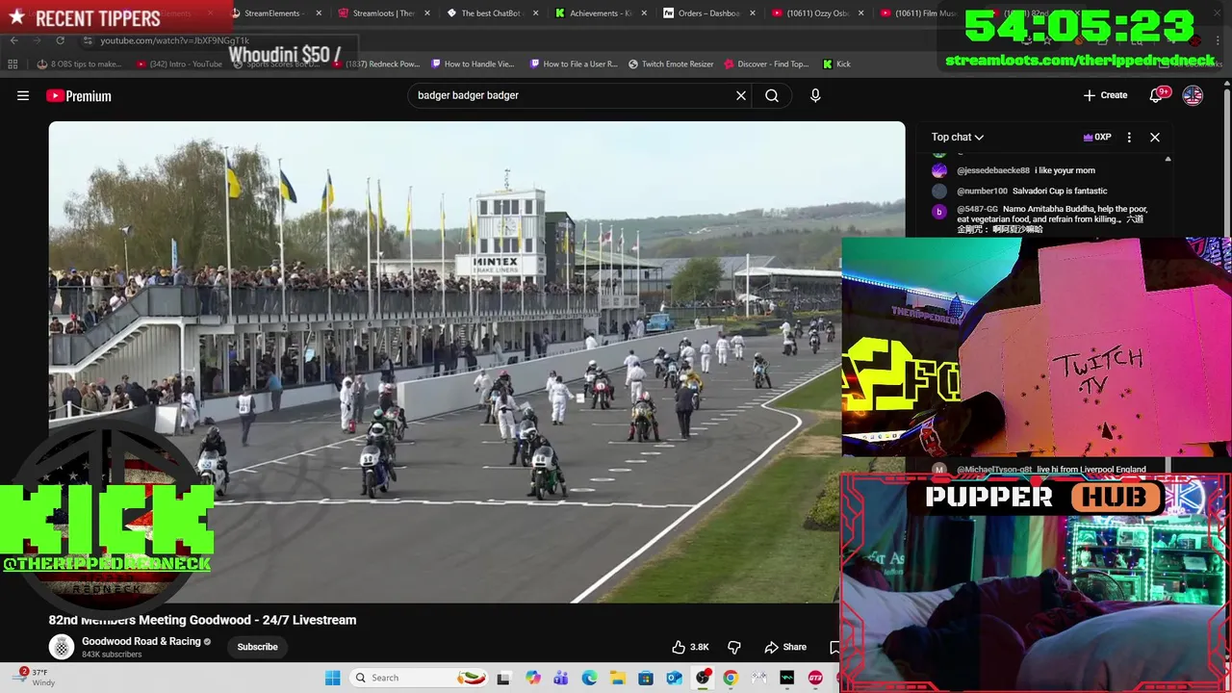Viewport: 1232px width, 693px height.
Task: Open the Goodwood Road & Racing channel avatar
Action: (x=62, y=647)
